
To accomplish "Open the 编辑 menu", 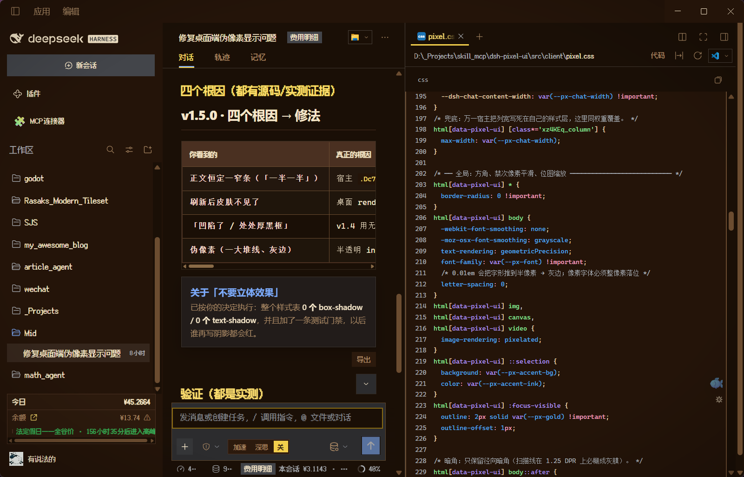I will point(71,11).
